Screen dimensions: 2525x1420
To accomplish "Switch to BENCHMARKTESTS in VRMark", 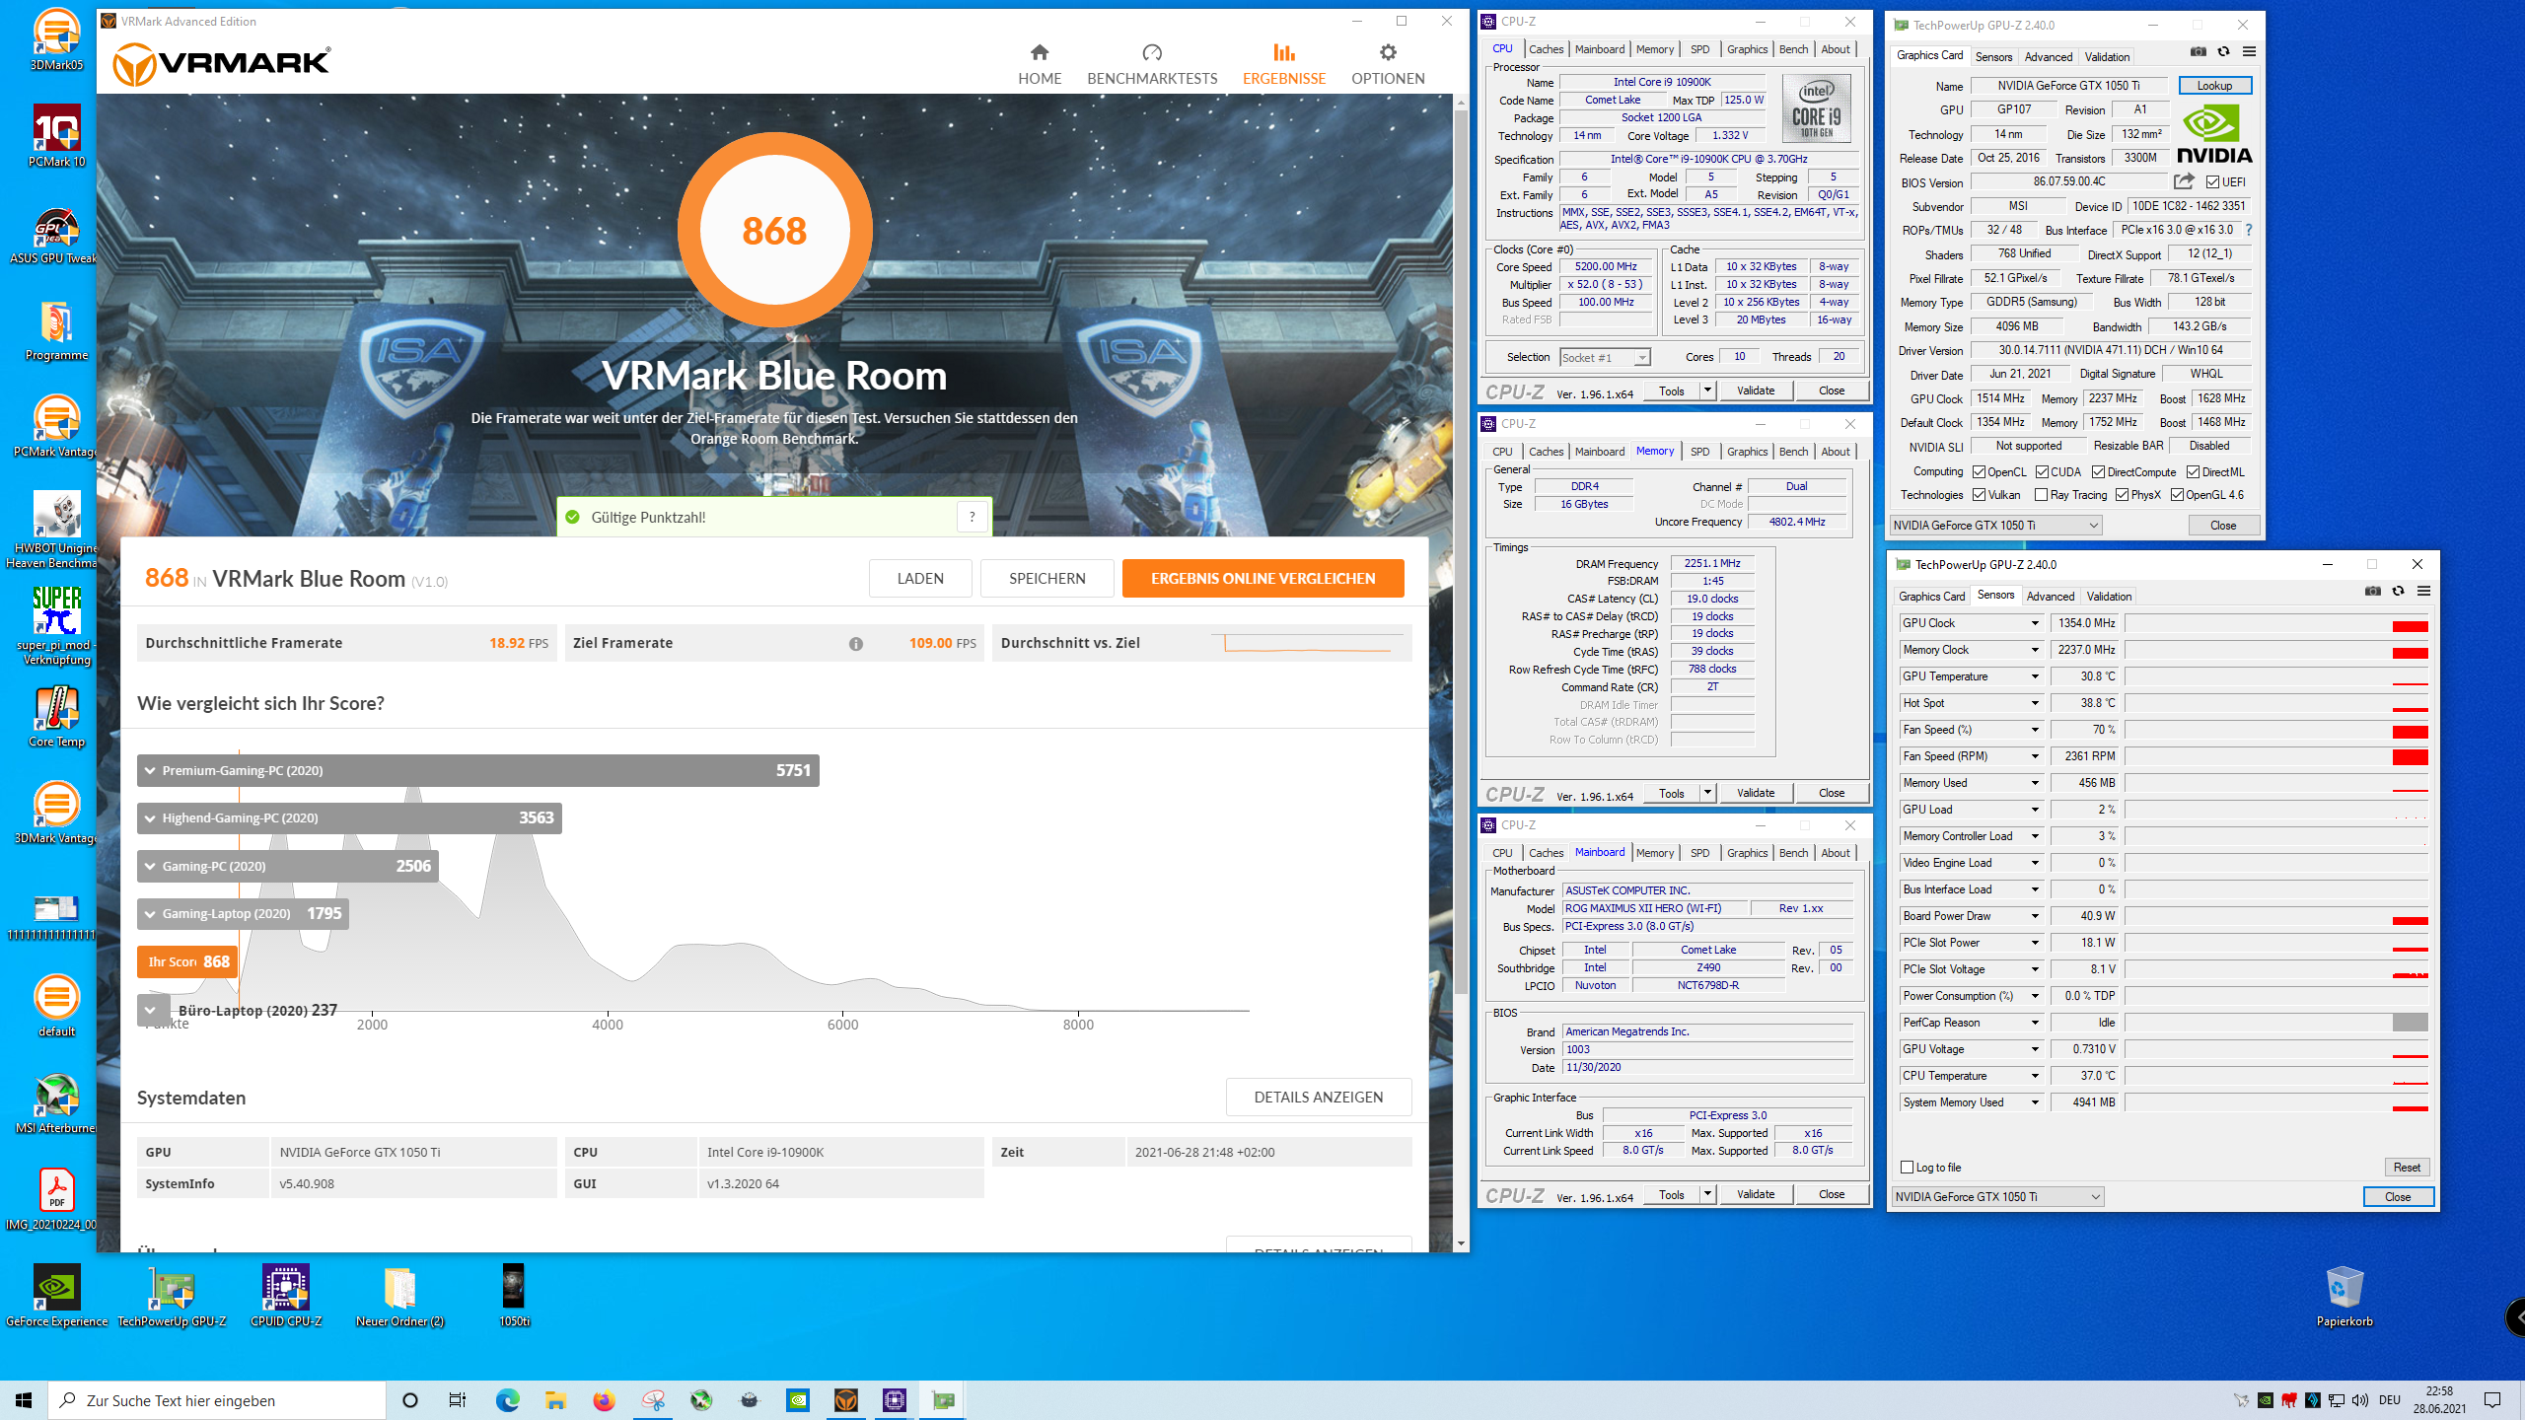I will (1152, 64).
